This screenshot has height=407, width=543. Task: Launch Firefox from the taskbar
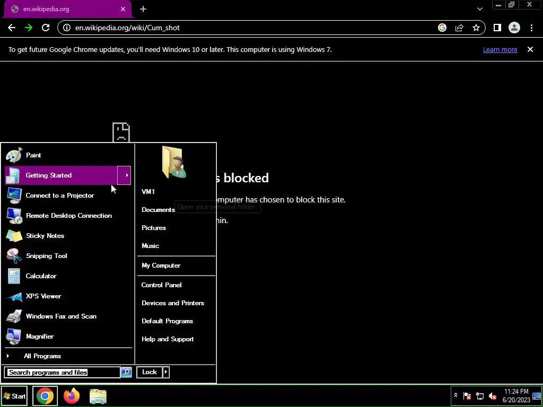pos(72,396)
